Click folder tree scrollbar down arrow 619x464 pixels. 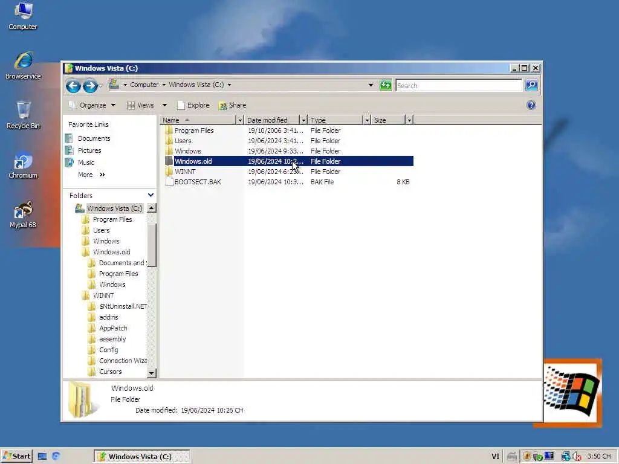[151, 373]
